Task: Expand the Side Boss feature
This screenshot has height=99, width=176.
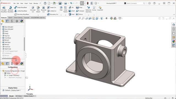Action: point(1,42)
